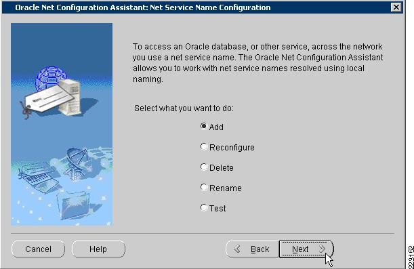Click the wizard side illustration image
The width and height of the screenshot is (414, 269).
pyautogui.click(x=62, y=125)
